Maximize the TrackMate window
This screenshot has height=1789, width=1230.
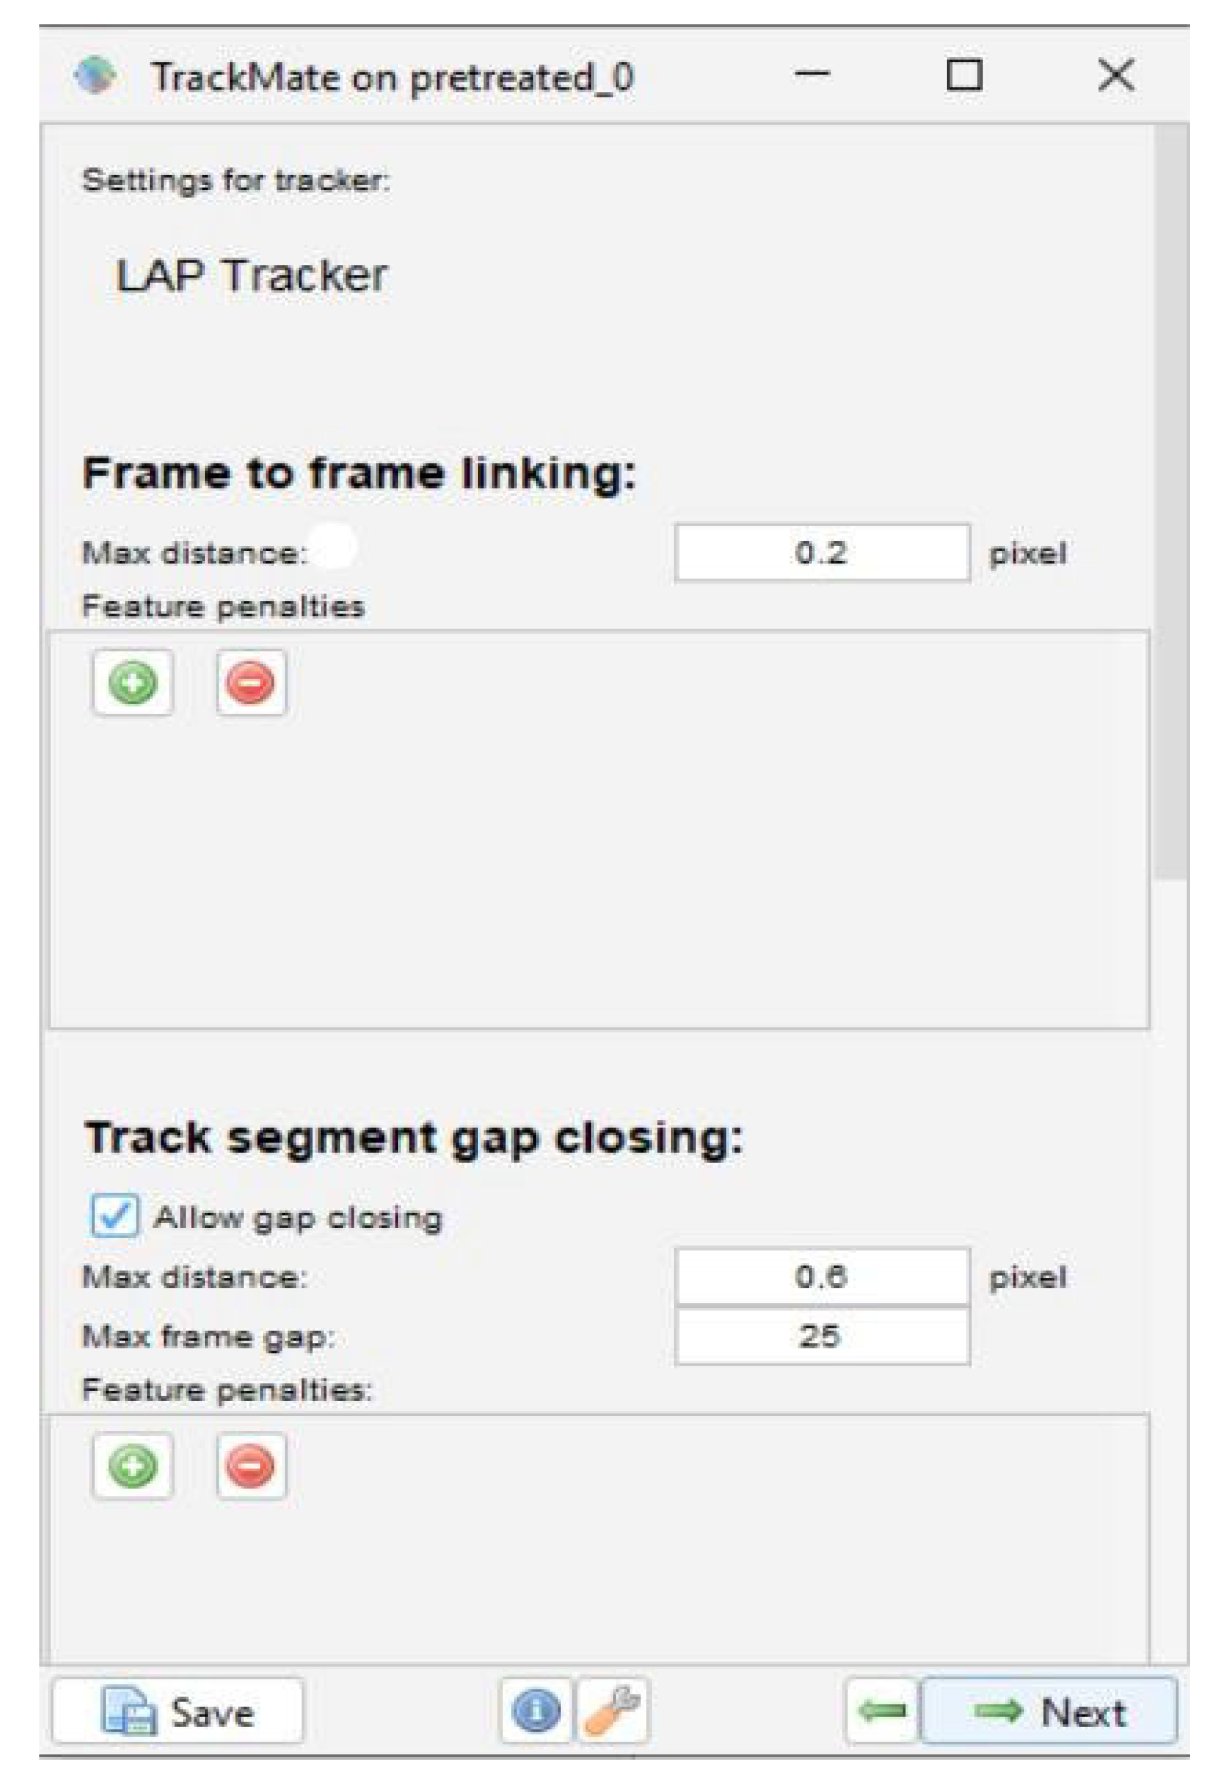tap(963, 75)
